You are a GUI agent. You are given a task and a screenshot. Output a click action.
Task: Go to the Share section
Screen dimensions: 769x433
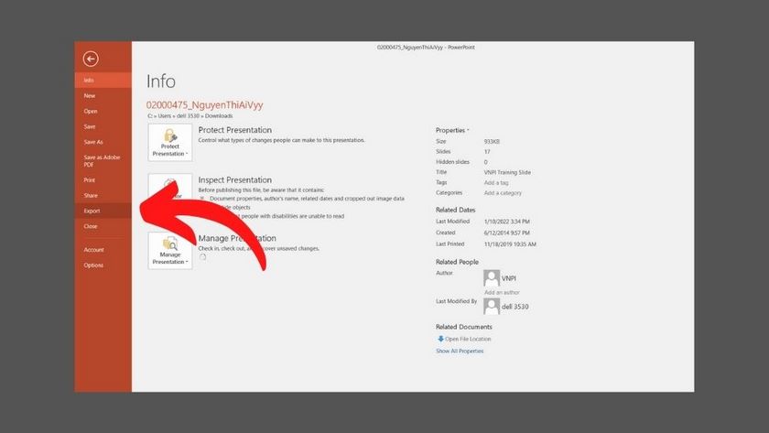point(91,195)
